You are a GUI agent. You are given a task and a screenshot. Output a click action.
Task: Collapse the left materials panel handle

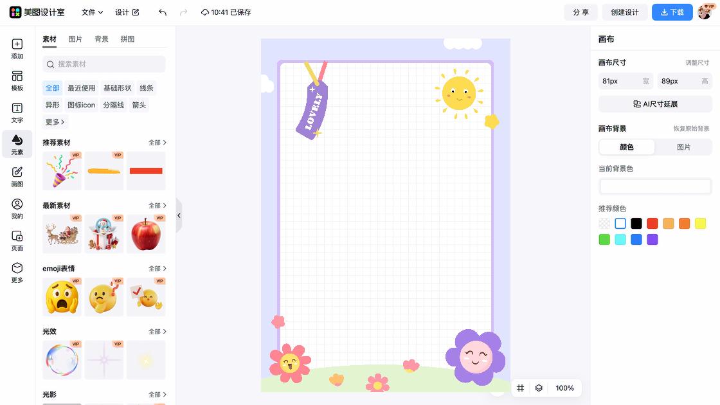point(179,215)
